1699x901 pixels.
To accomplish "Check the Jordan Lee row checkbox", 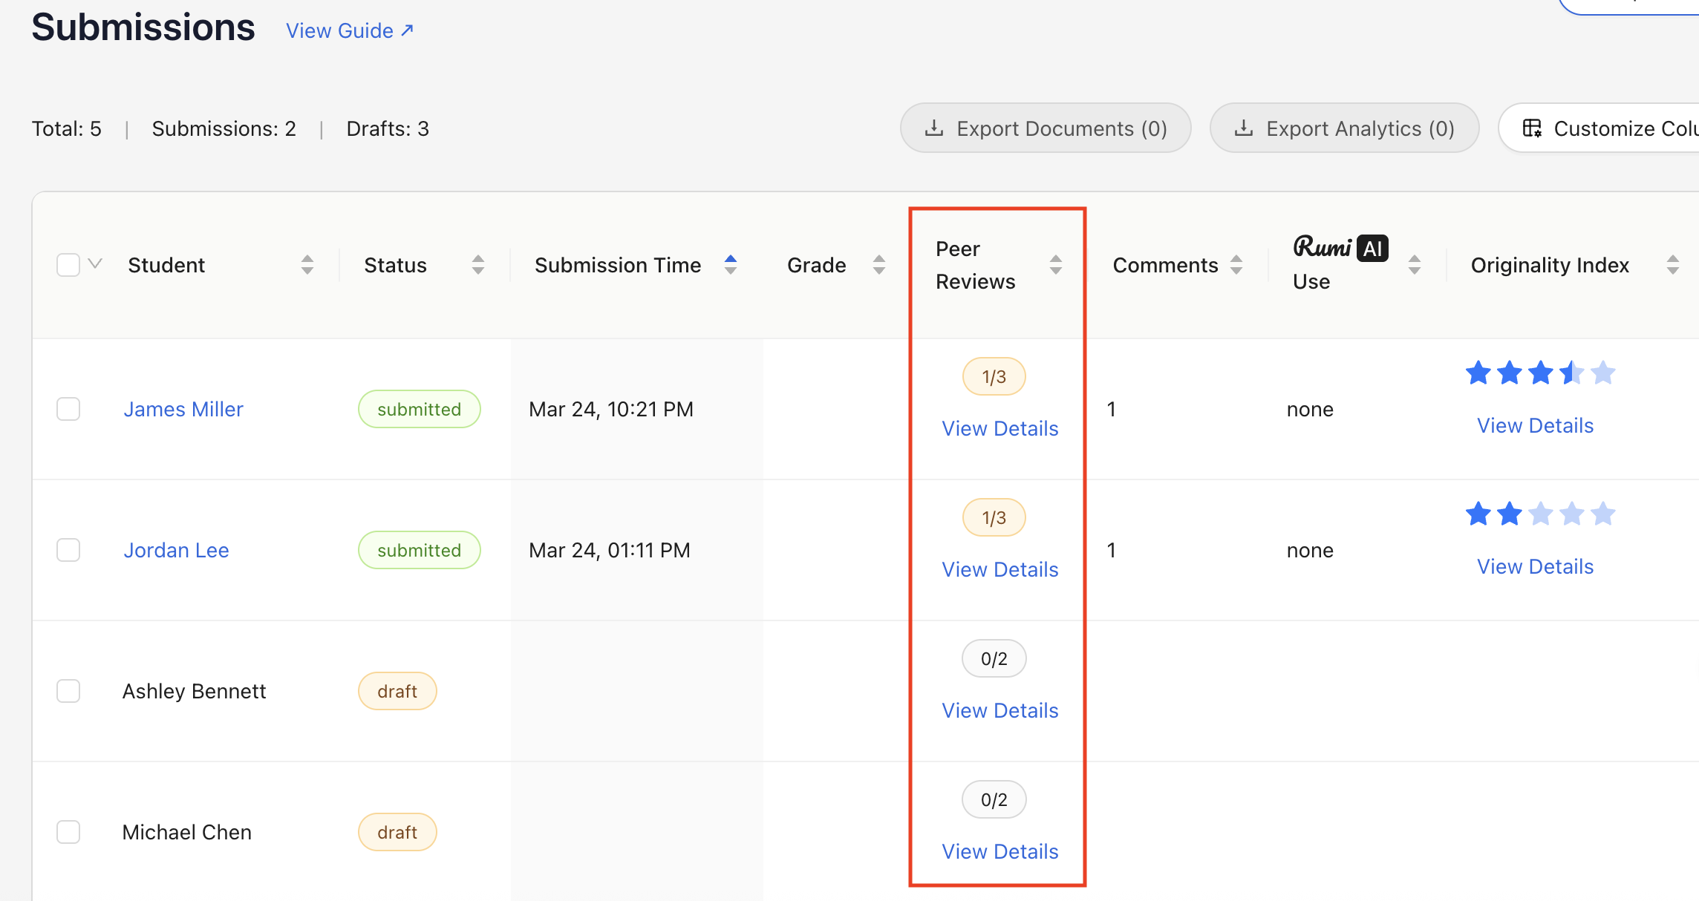I will [x=68, y=550].
